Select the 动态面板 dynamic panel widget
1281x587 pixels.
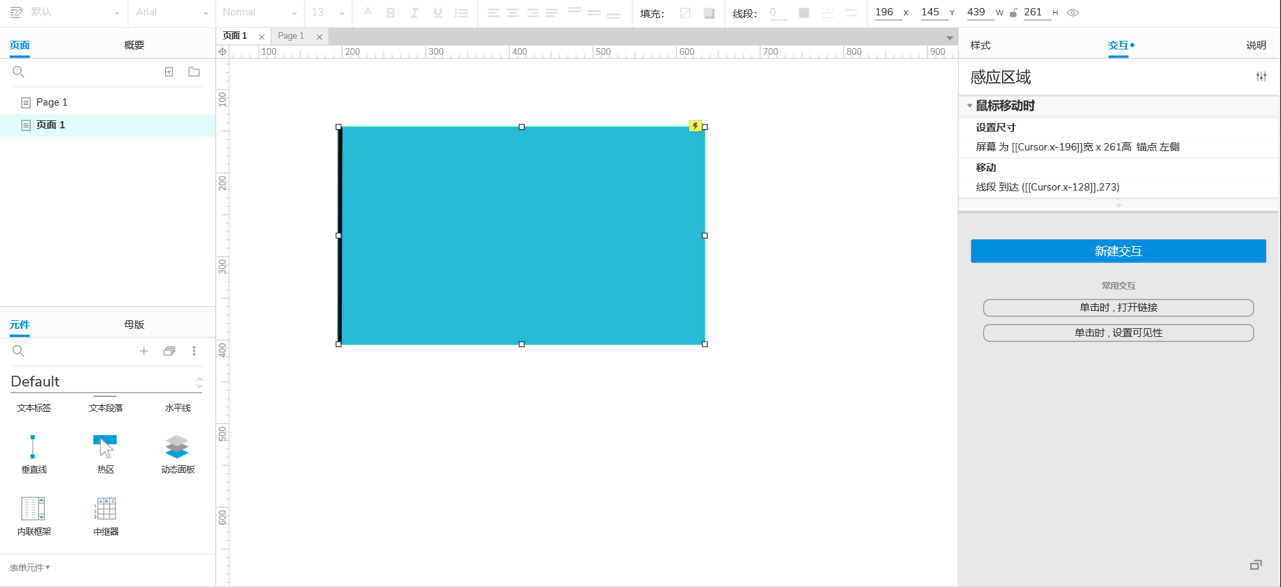[x=177, y=454]
